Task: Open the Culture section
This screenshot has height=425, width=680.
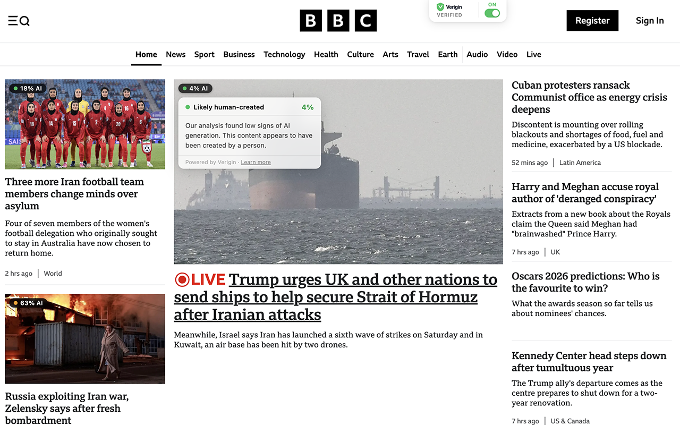Action: [361, 54]
